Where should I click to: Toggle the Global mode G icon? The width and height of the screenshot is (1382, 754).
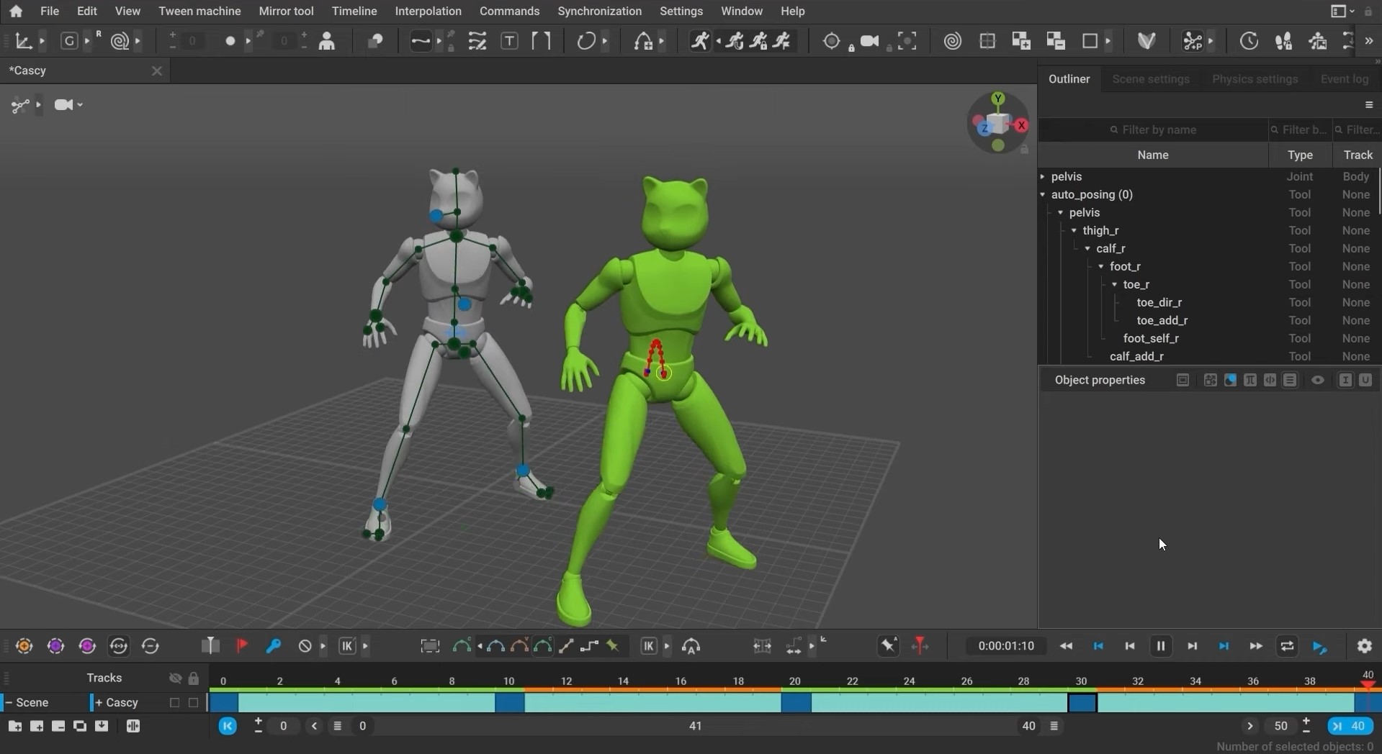tap(69, 41)
